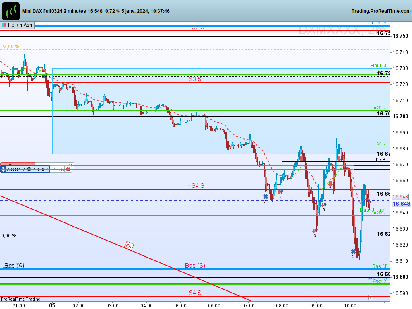The image size is (412, 309).
Task: Select the 23,60 % Fibonacci label
Action: point(10,47)
